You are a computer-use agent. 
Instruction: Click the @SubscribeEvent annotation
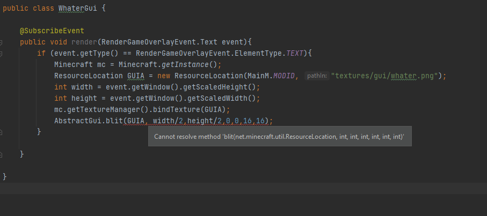click(x=52, y=31)
